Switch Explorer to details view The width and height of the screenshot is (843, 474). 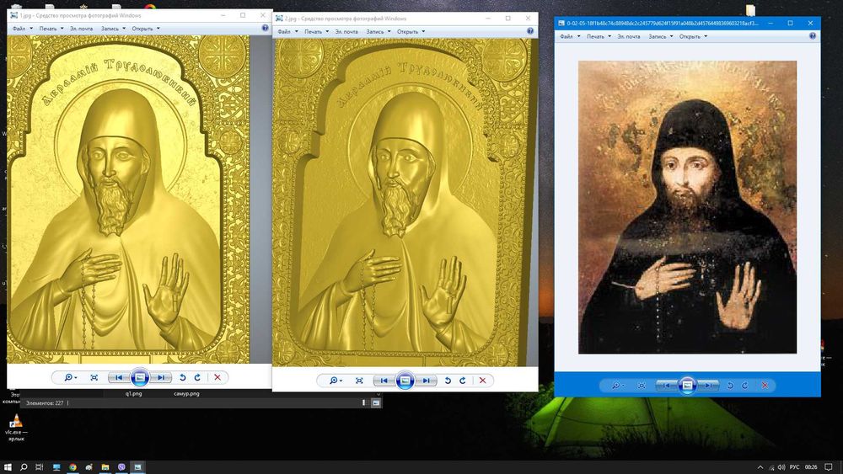tap(364, 402)
